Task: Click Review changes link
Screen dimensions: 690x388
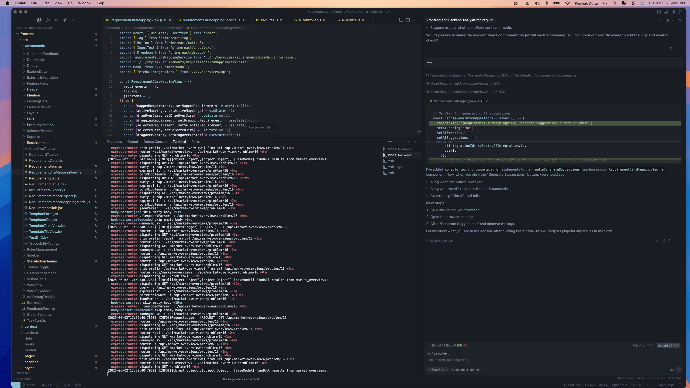Action: (439, 241)
